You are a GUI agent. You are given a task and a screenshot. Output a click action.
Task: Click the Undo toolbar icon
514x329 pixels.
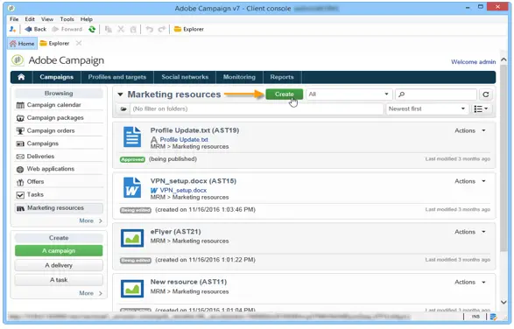click(x=150, y=29)
